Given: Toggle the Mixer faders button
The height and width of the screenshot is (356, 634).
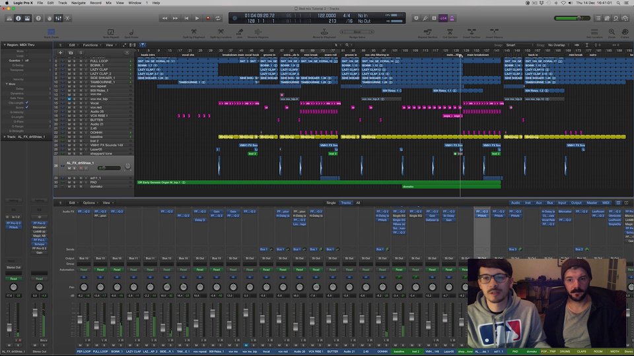Looking at the screenshot, I should click(58, 18).
